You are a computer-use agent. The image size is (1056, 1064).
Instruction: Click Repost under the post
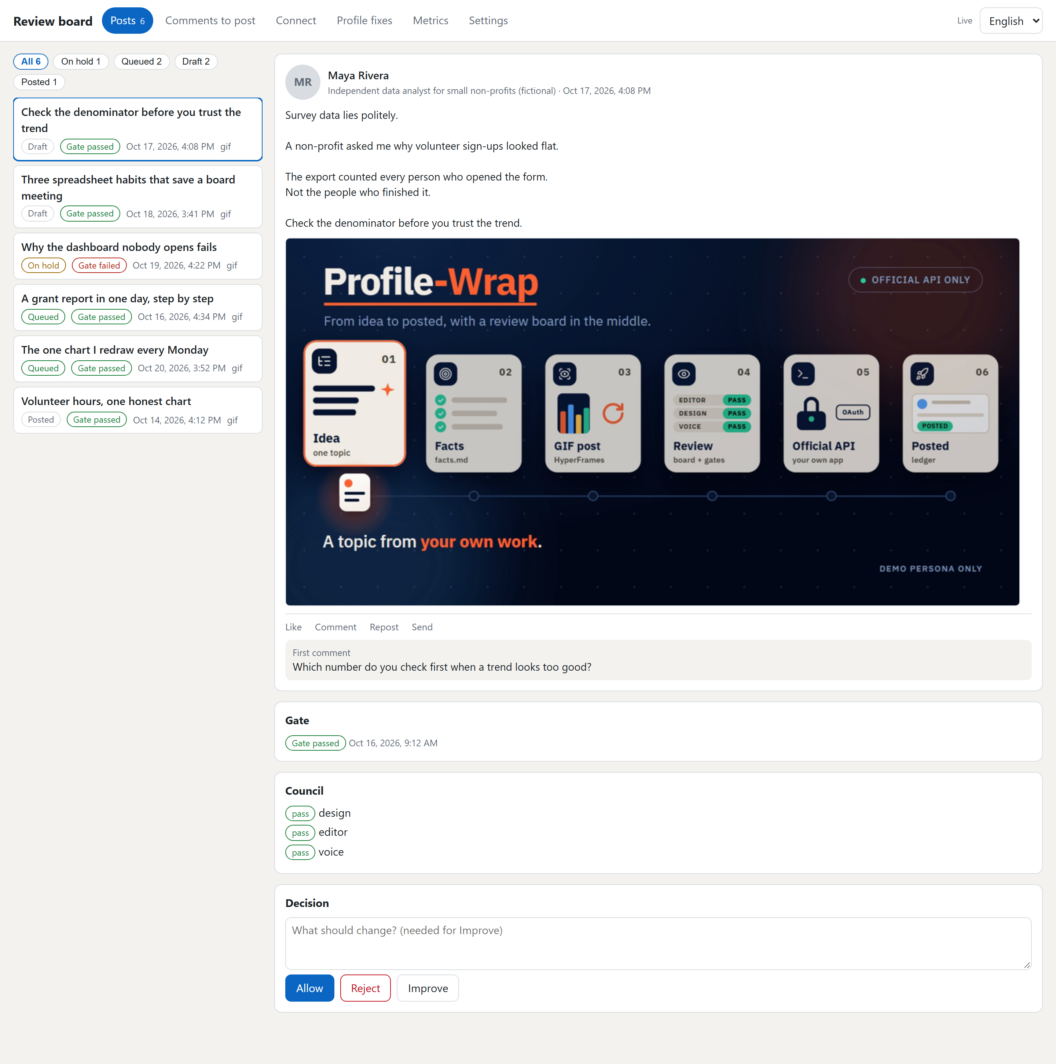tap(384, 627)
